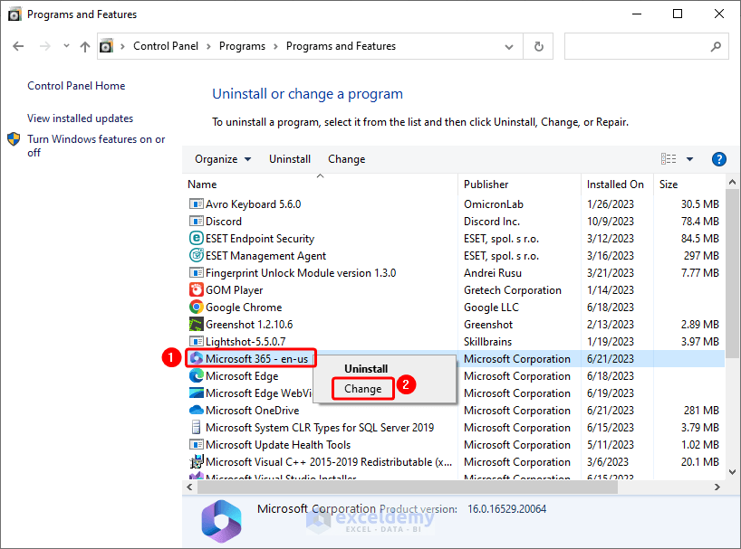Choose Uninstall from the context menu
This screenshot has height=549, width=741.
pos(366,369)
